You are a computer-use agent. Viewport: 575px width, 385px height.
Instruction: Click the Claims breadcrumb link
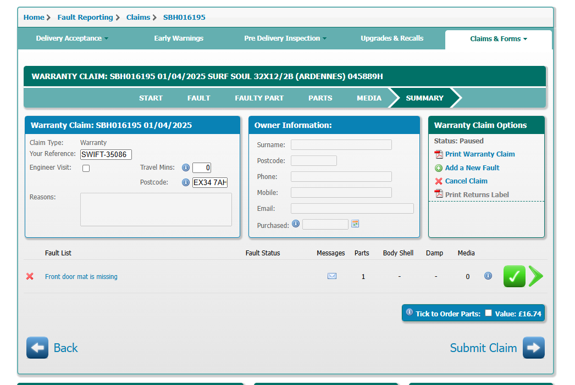[x=138, y=17]
